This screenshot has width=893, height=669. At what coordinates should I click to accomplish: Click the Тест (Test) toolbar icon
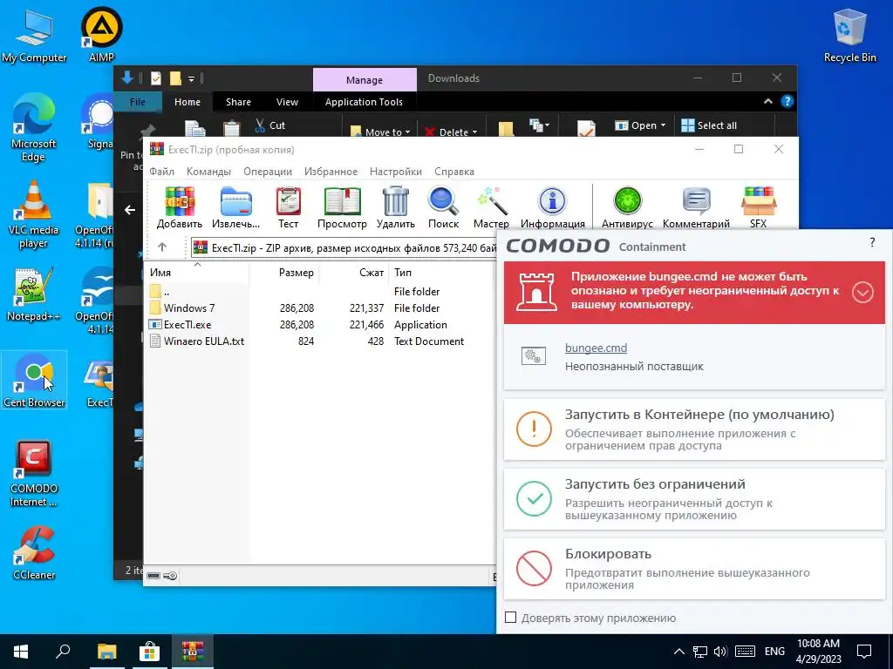coord(288,207)
